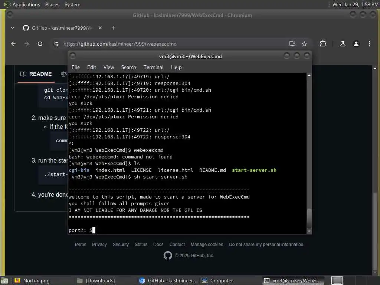Open the Privacy footer link
Screen dimensions: 380x285
pos(99,245)
